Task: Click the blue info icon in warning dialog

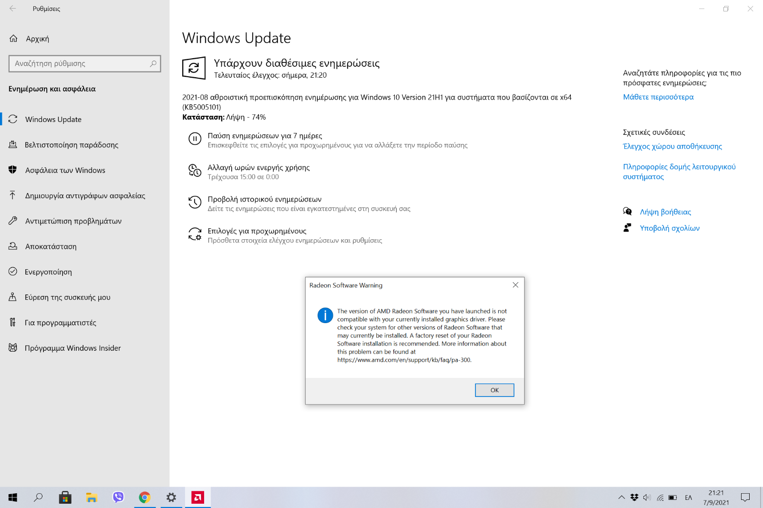Action: pos(325,315)
